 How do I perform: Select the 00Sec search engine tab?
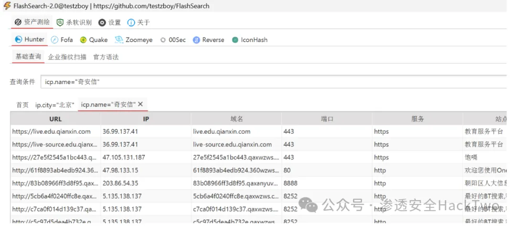[173, 40]
